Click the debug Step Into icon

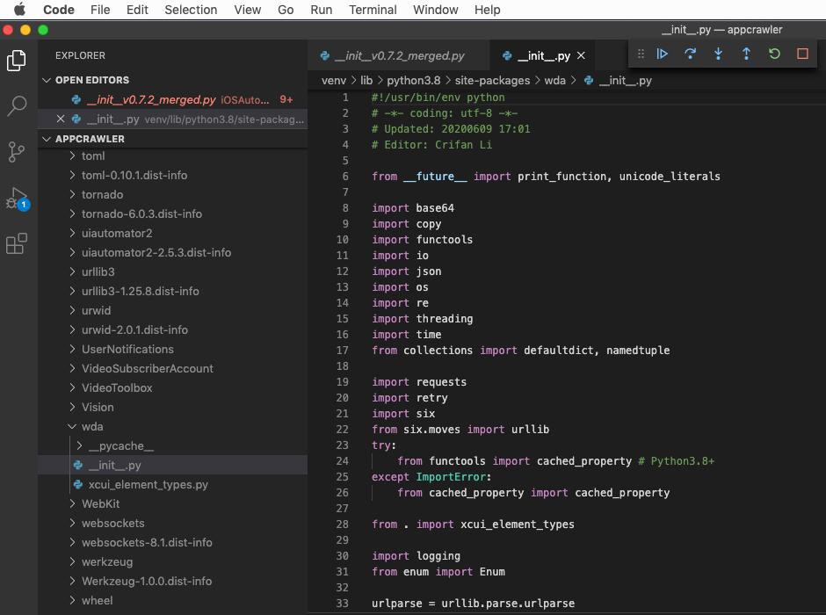click(718, 54)
